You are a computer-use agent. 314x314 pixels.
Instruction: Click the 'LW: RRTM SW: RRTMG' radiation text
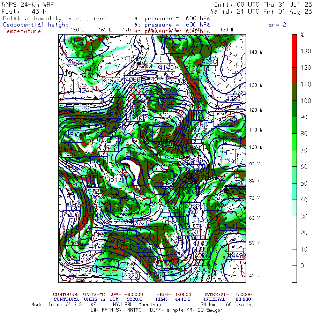click(116, 310)
